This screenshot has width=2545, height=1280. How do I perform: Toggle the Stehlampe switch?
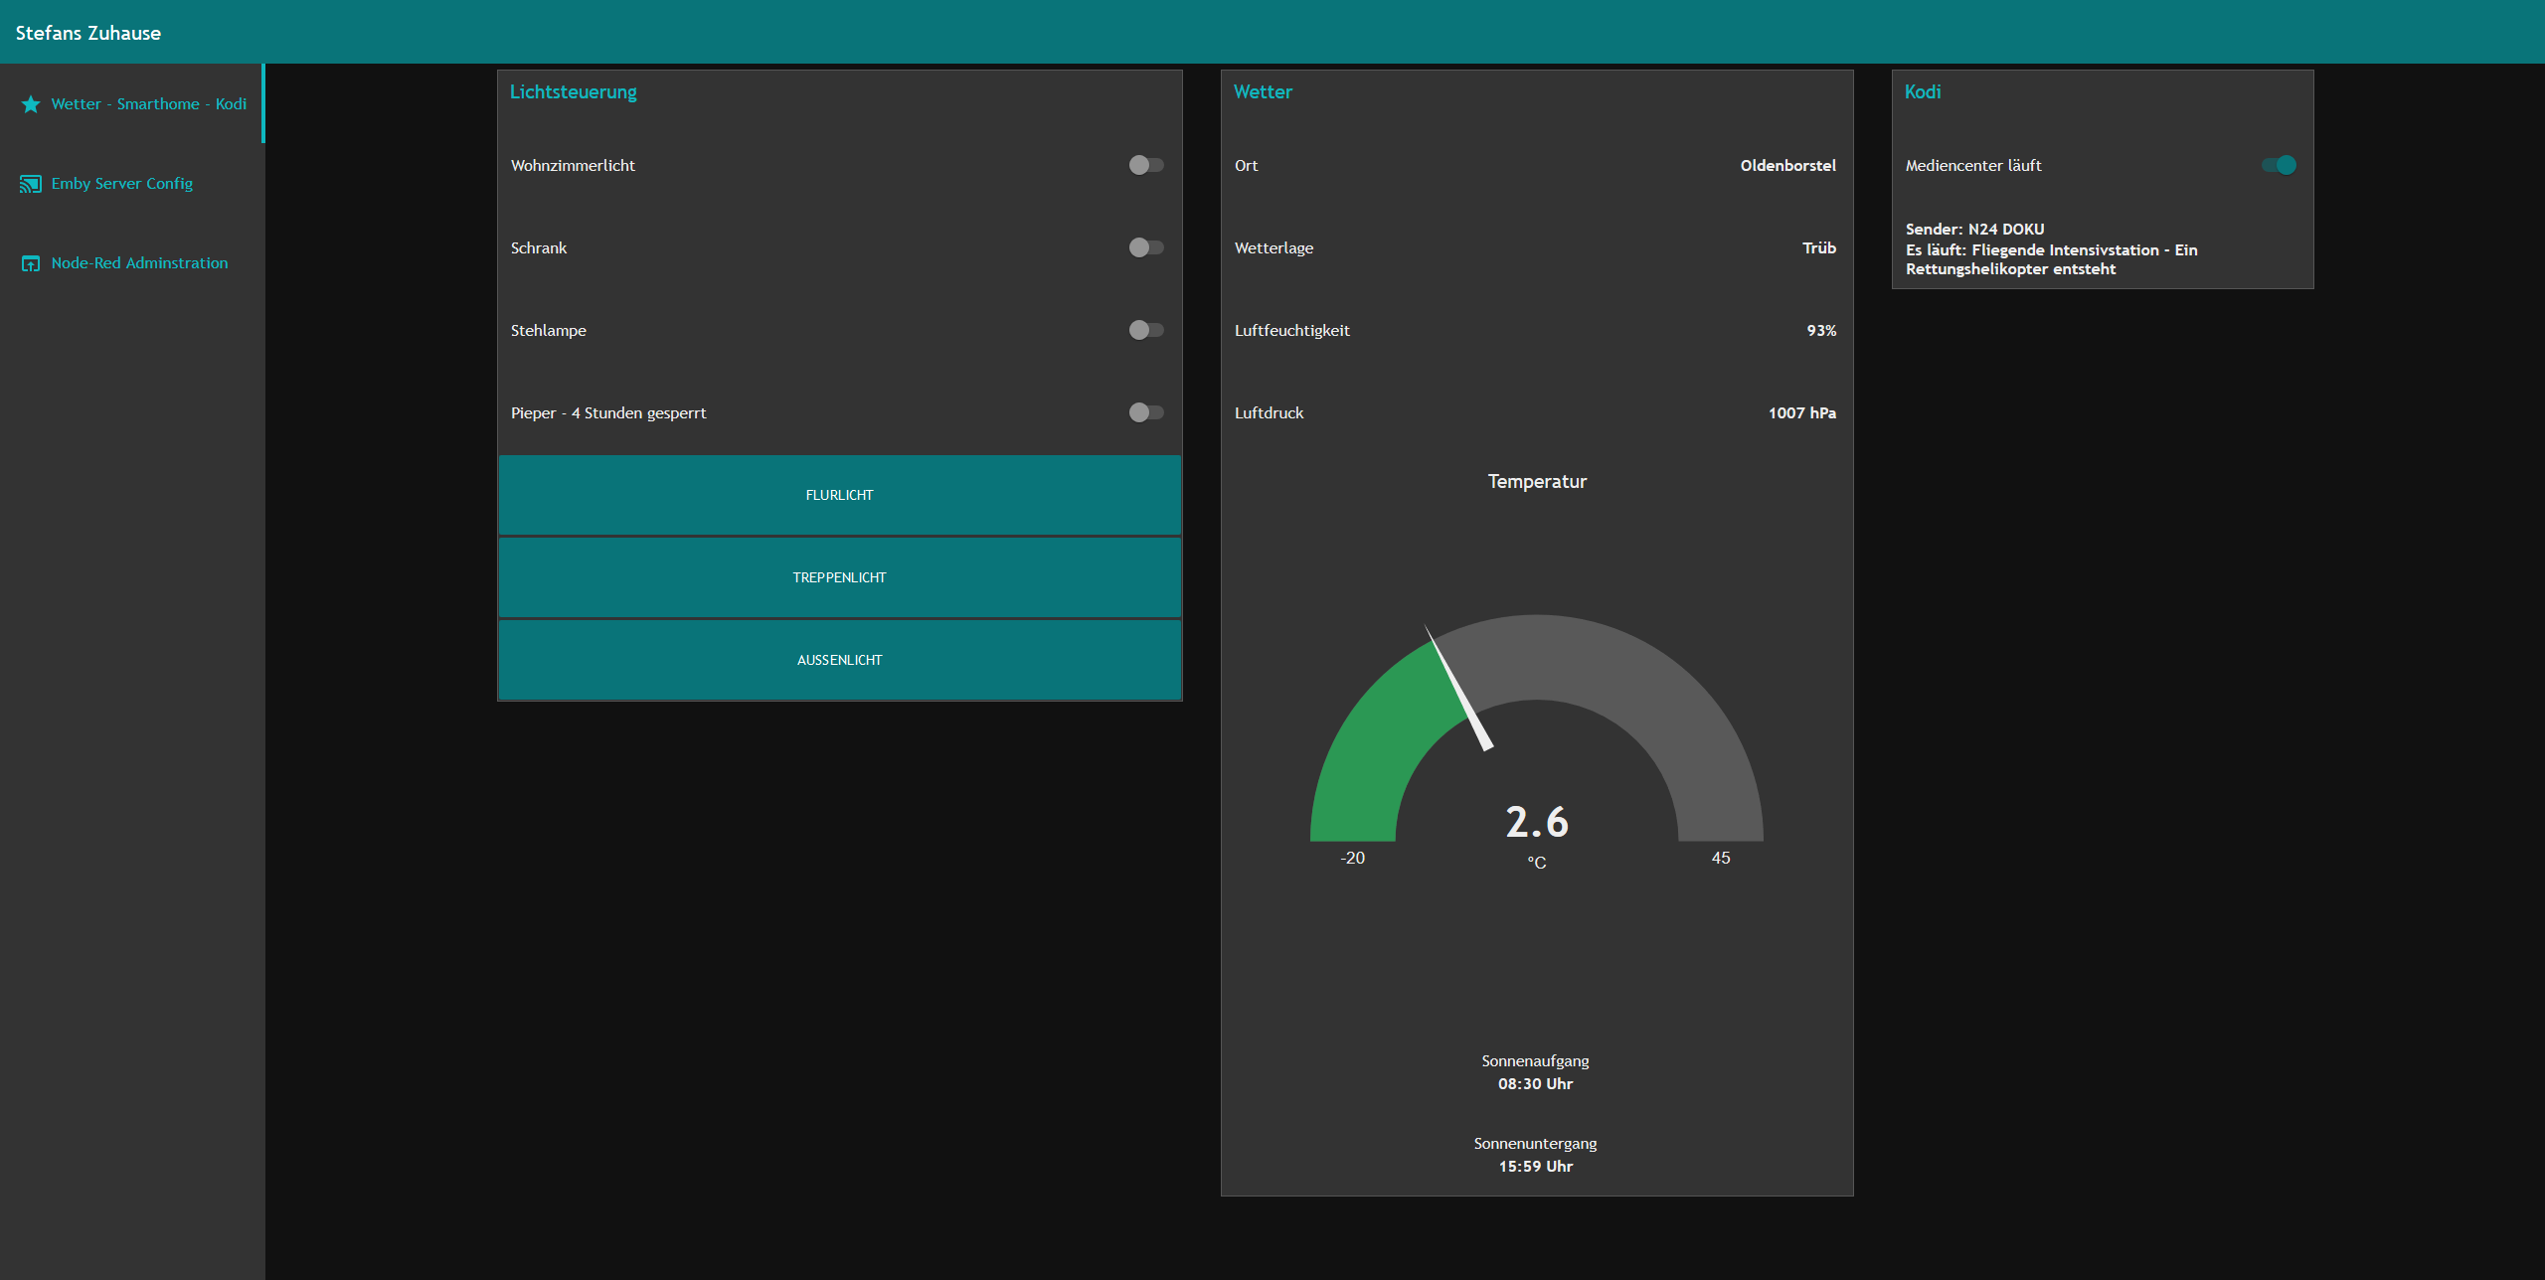[x=1146, y=330]
